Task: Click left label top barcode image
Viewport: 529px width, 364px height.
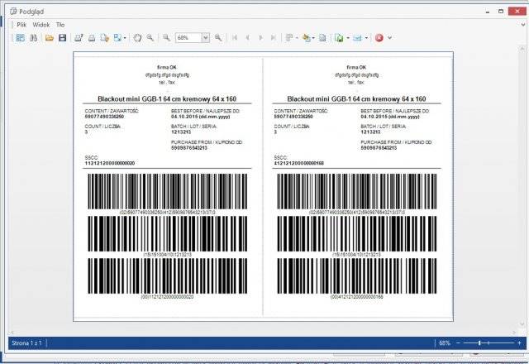Action: (x=168, y=191)
